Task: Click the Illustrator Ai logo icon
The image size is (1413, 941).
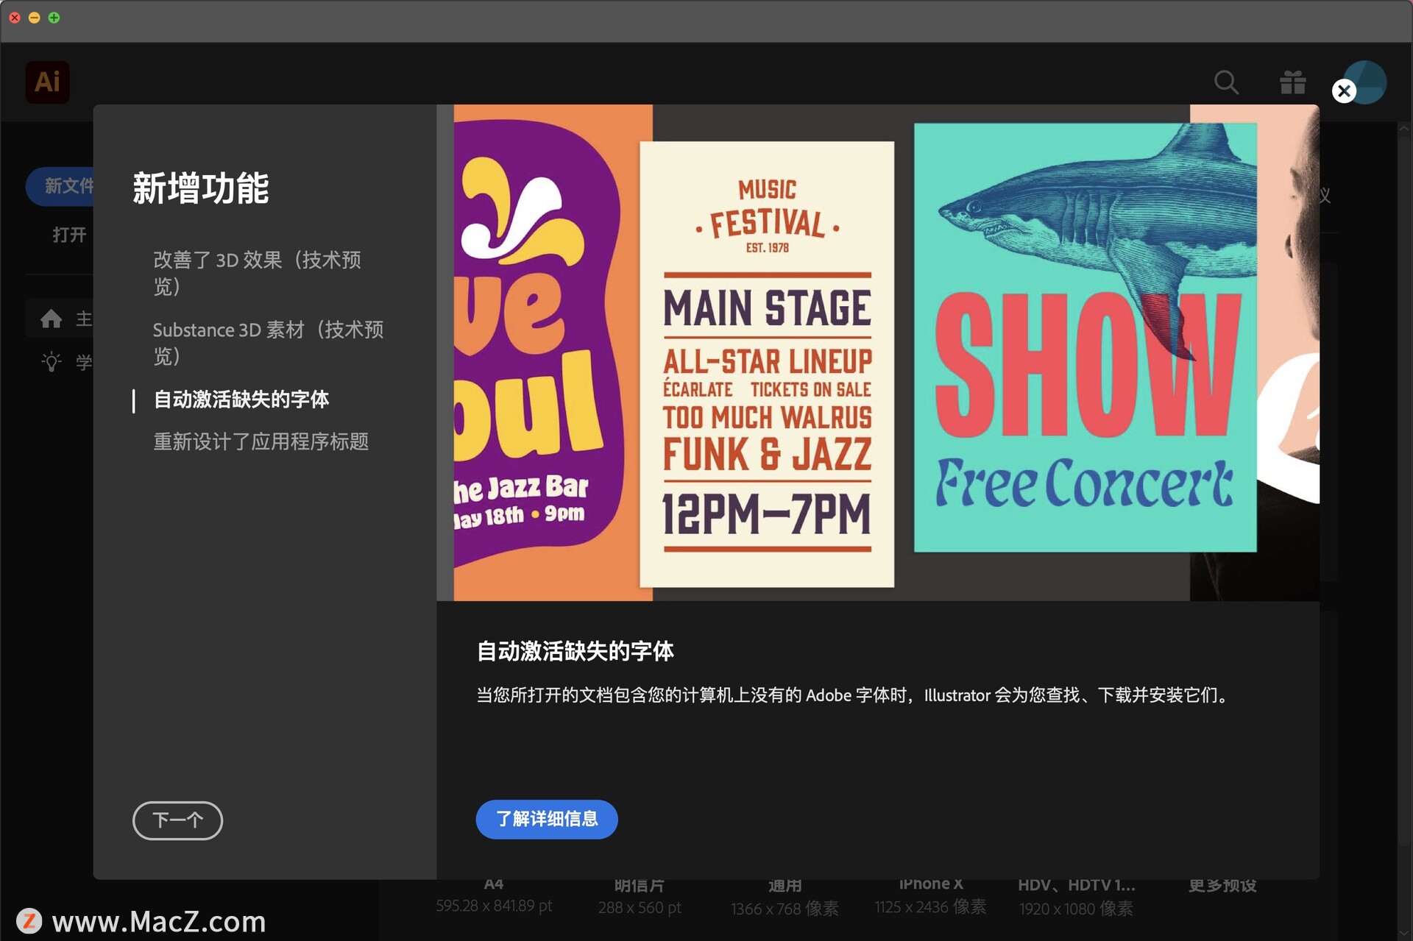Action: pos(47,82)
